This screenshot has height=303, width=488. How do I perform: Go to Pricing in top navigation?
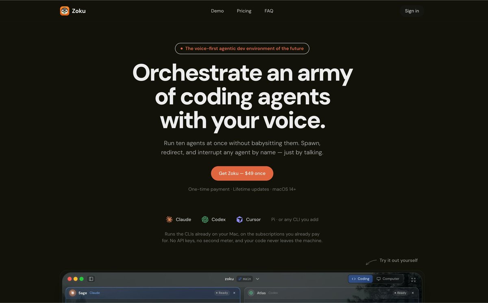(244, 11)
